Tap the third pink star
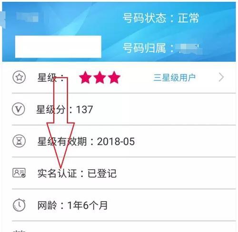Image resolution: width=238 pixels, height=232 pixels. 114,77
